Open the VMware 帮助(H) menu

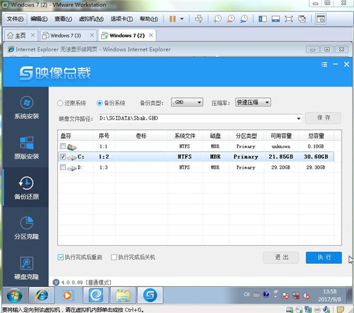(149, 19)
